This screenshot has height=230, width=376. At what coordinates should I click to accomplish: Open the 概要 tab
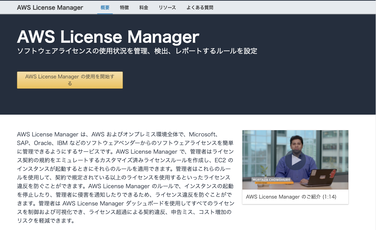tap(105, 8)
